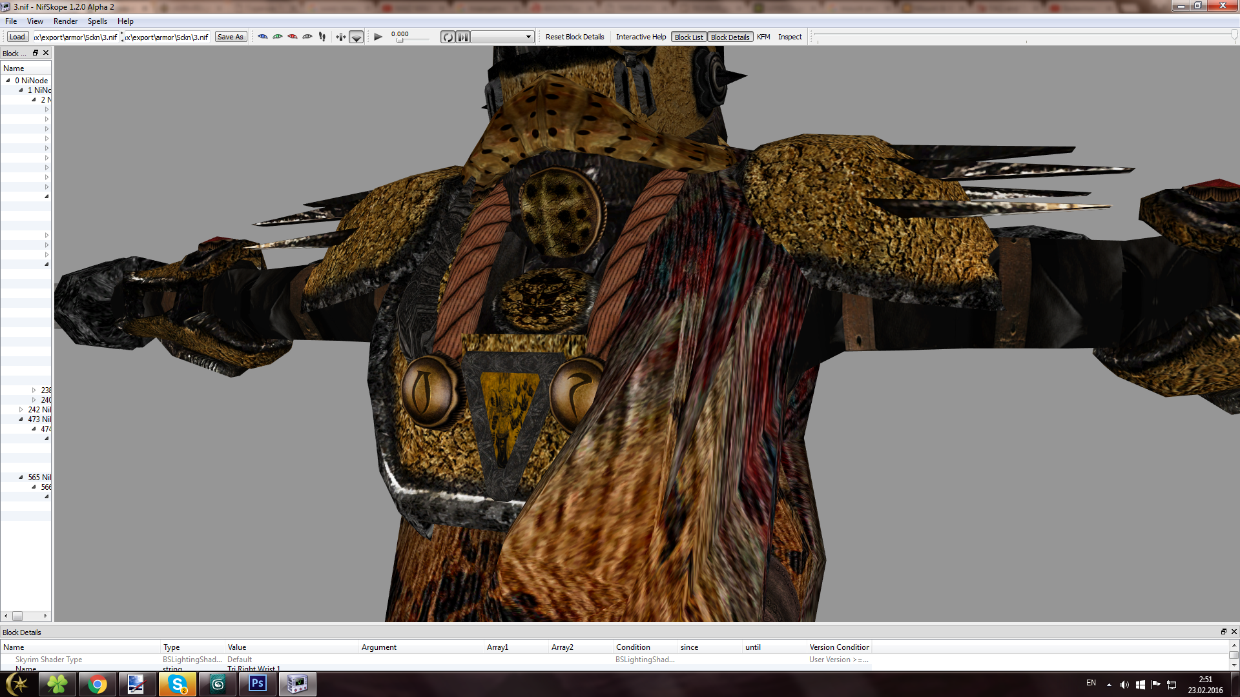Click the Save As button
The width and height of the screenshot is (1240, 697).
pyautogui.click(x=231, y=37)
